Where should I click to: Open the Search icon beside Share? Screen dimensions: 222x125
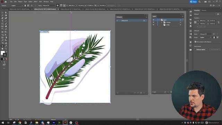(199, 2)
